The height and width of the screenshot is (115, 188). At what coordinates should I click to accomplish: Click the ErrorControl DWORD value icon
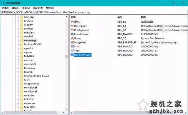[72, 34]
